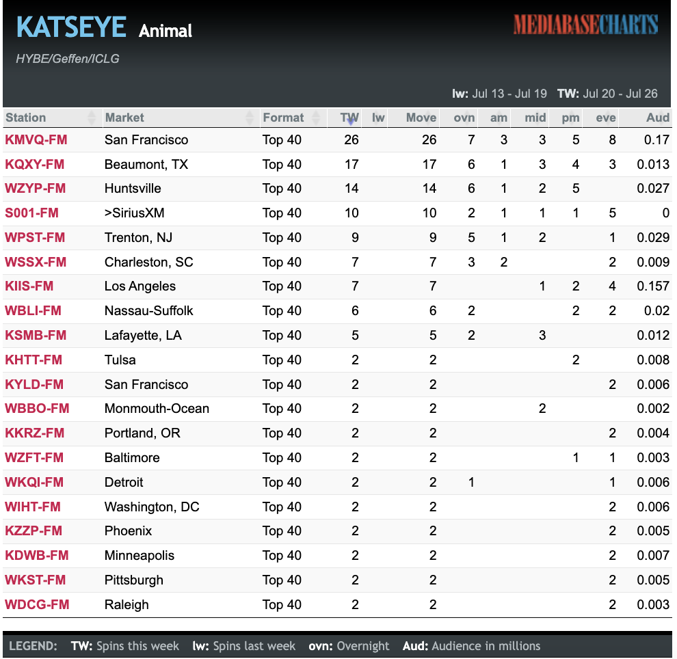Open the KZZP-FM station link
This screenshot has width=677, height=659.
pos(34,531)
